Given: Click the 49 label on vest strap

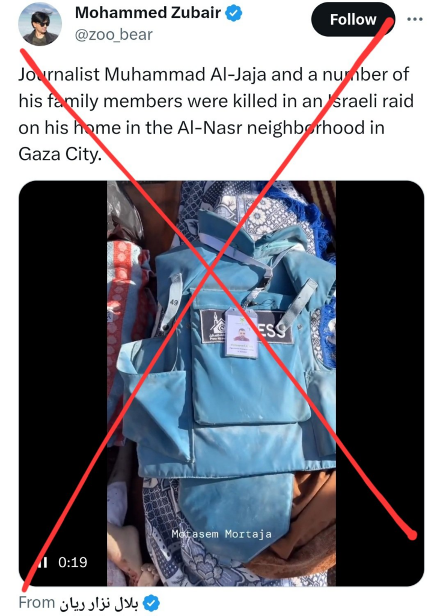Looking at the screenshot, I should [174, 303].
